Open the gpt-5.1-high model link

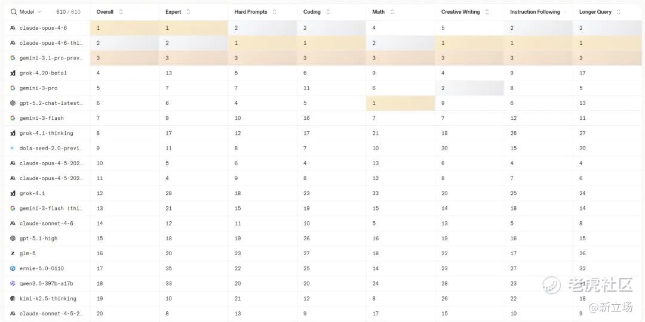point(39,239)
